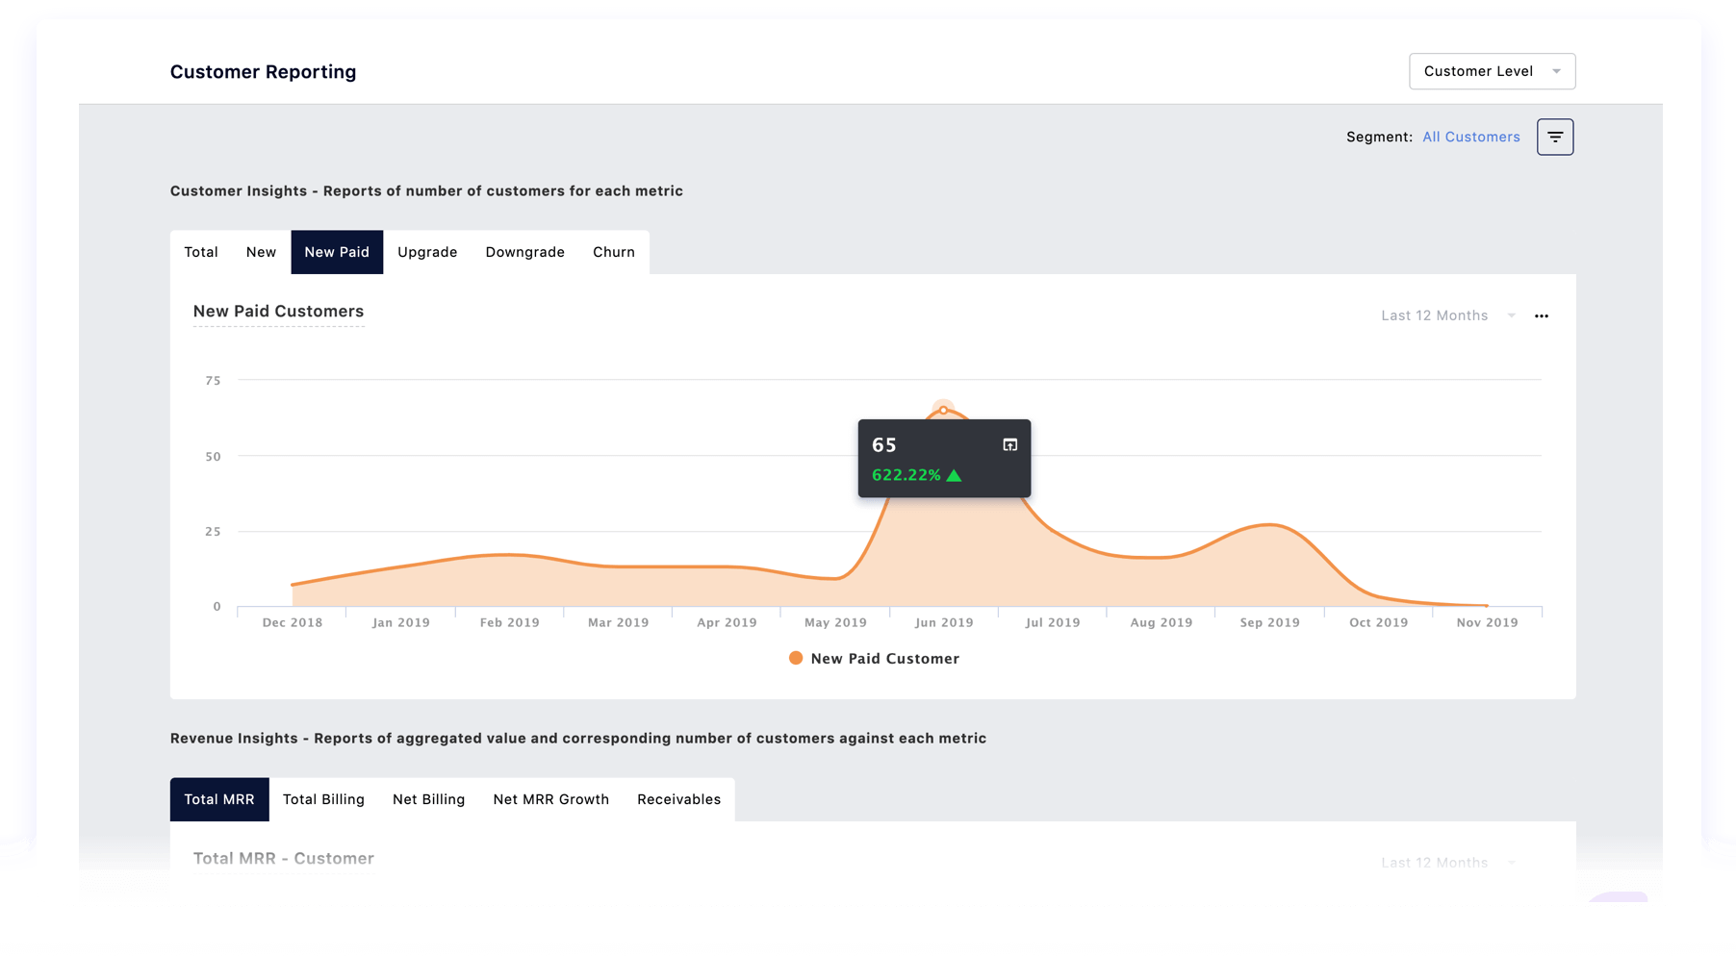
Task: Click the Jun 2019 peak data point
Action: tap(943, 410)
